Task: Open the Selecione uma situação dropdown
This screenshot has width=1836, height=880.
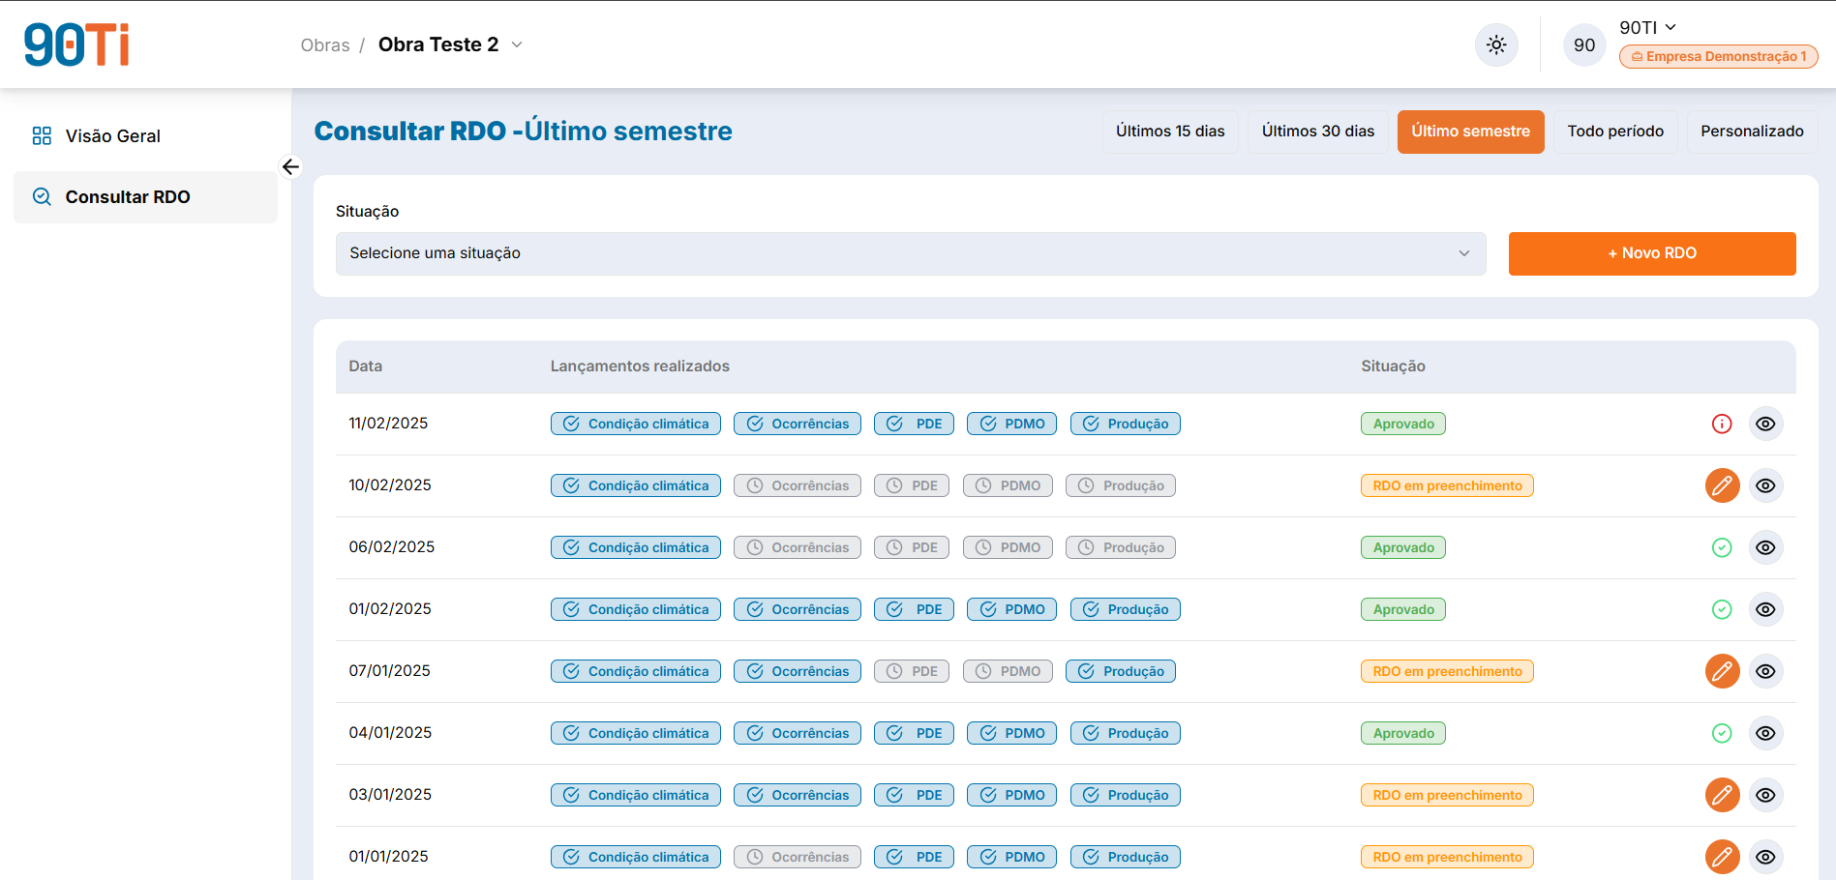Action: [911, 253]
